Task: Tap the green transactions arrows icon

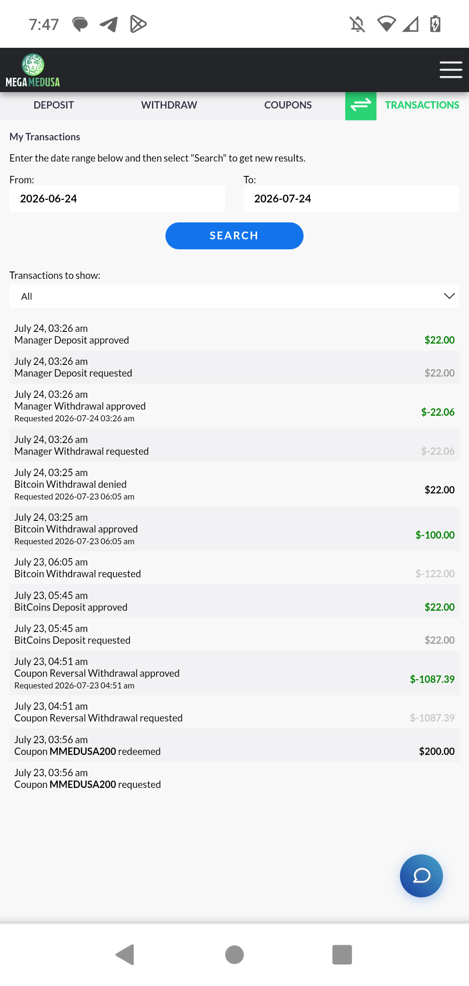Action: point(361,106)
